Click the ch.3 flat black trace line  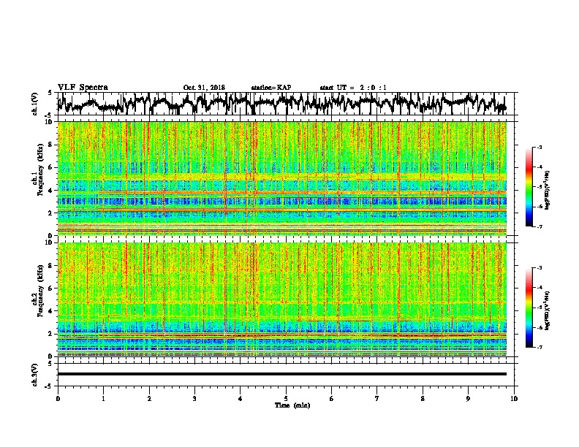pos(282,374)
